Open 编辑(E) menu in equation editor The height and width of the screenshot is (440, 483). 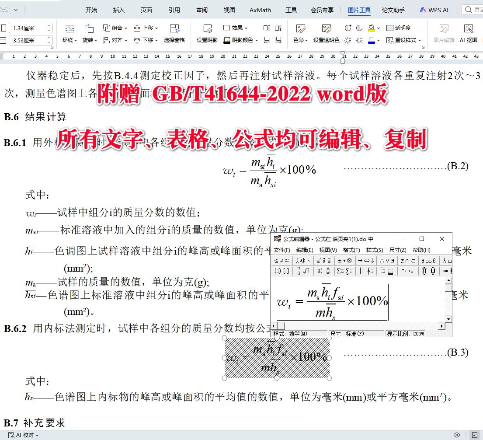tap(305, 250)
